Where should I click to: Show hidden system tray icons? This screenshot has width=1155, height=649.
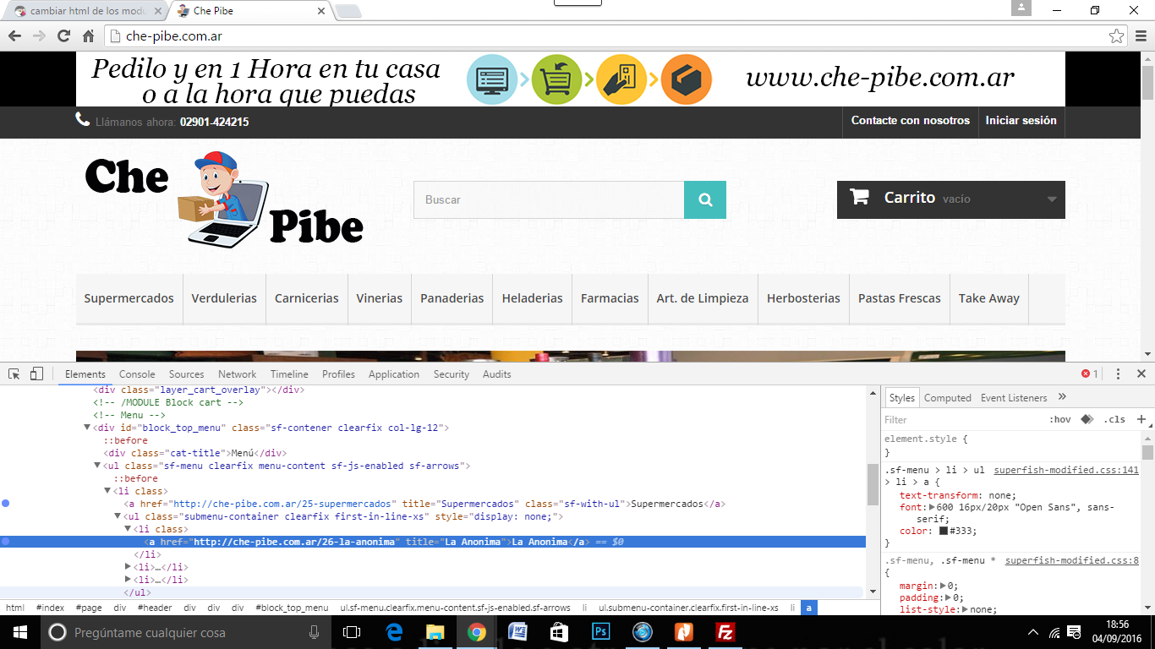pyautogui.click(x=1033, y=632)
